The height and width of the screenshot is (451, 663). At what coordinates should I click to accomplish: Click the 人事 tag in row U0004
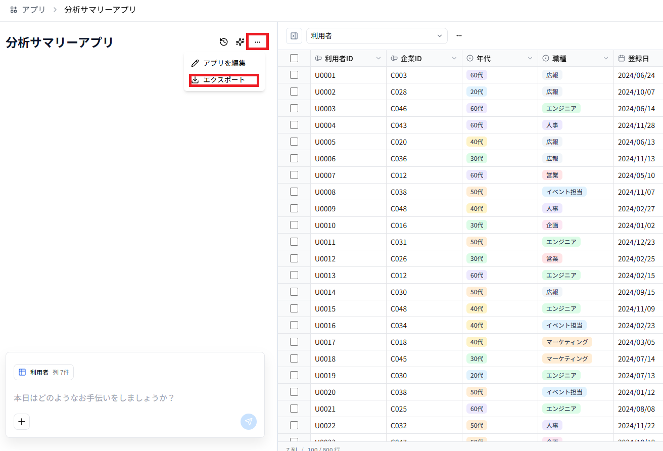point(552,125)
